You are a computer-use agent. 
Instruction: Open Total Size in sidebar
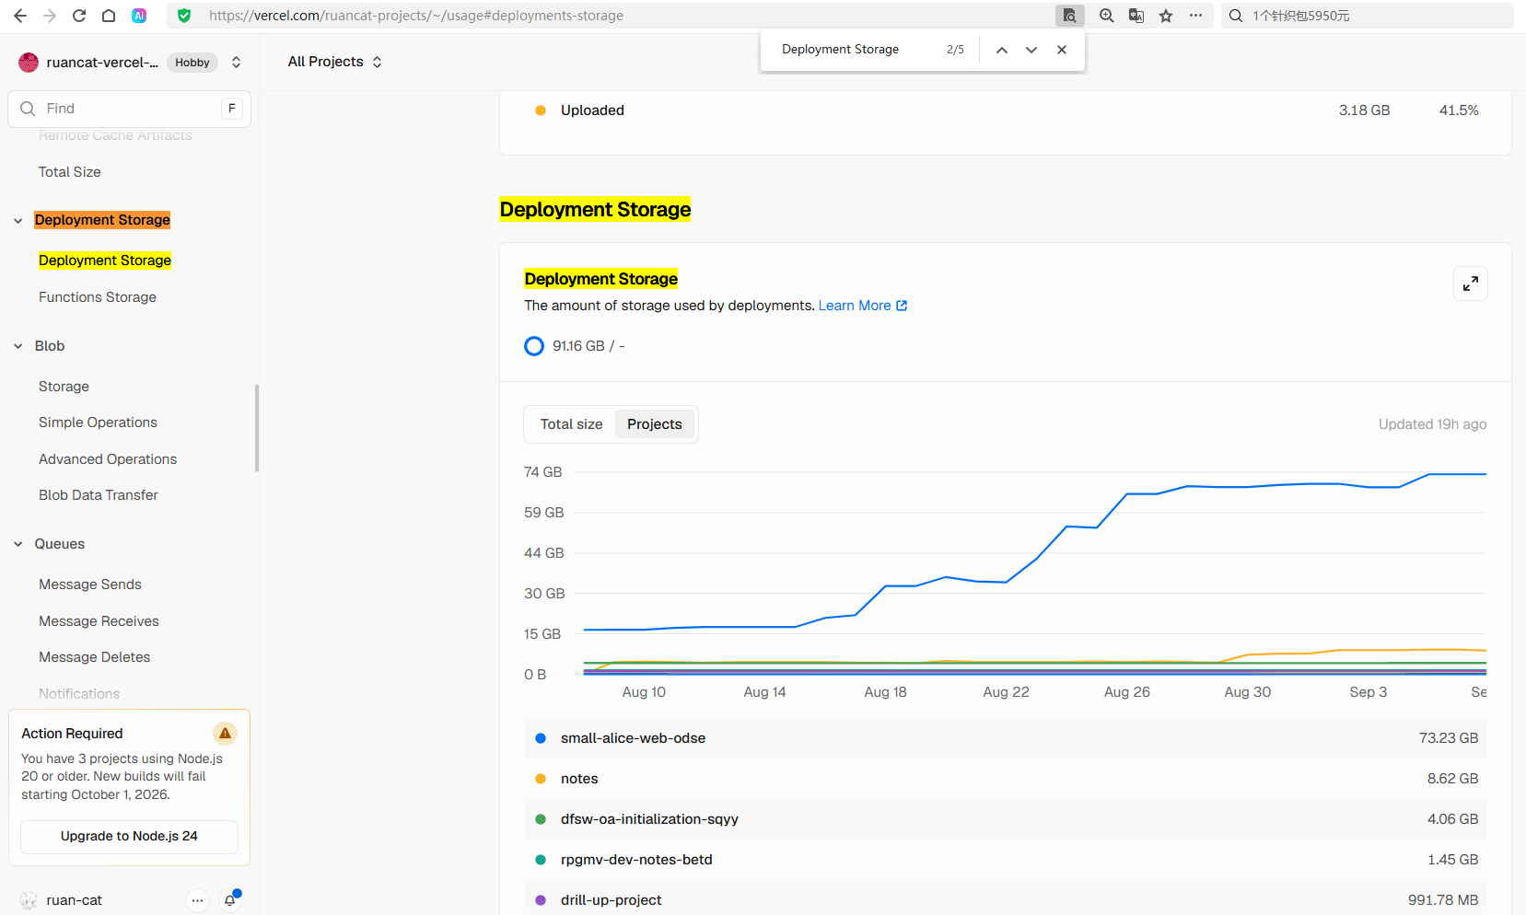(x=70, y=172)
